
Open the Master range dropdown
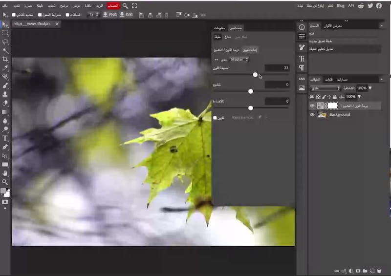(x=239, y=59)
